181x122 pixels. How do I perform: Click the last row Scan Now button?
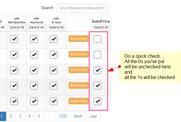(x=79, y=101)
